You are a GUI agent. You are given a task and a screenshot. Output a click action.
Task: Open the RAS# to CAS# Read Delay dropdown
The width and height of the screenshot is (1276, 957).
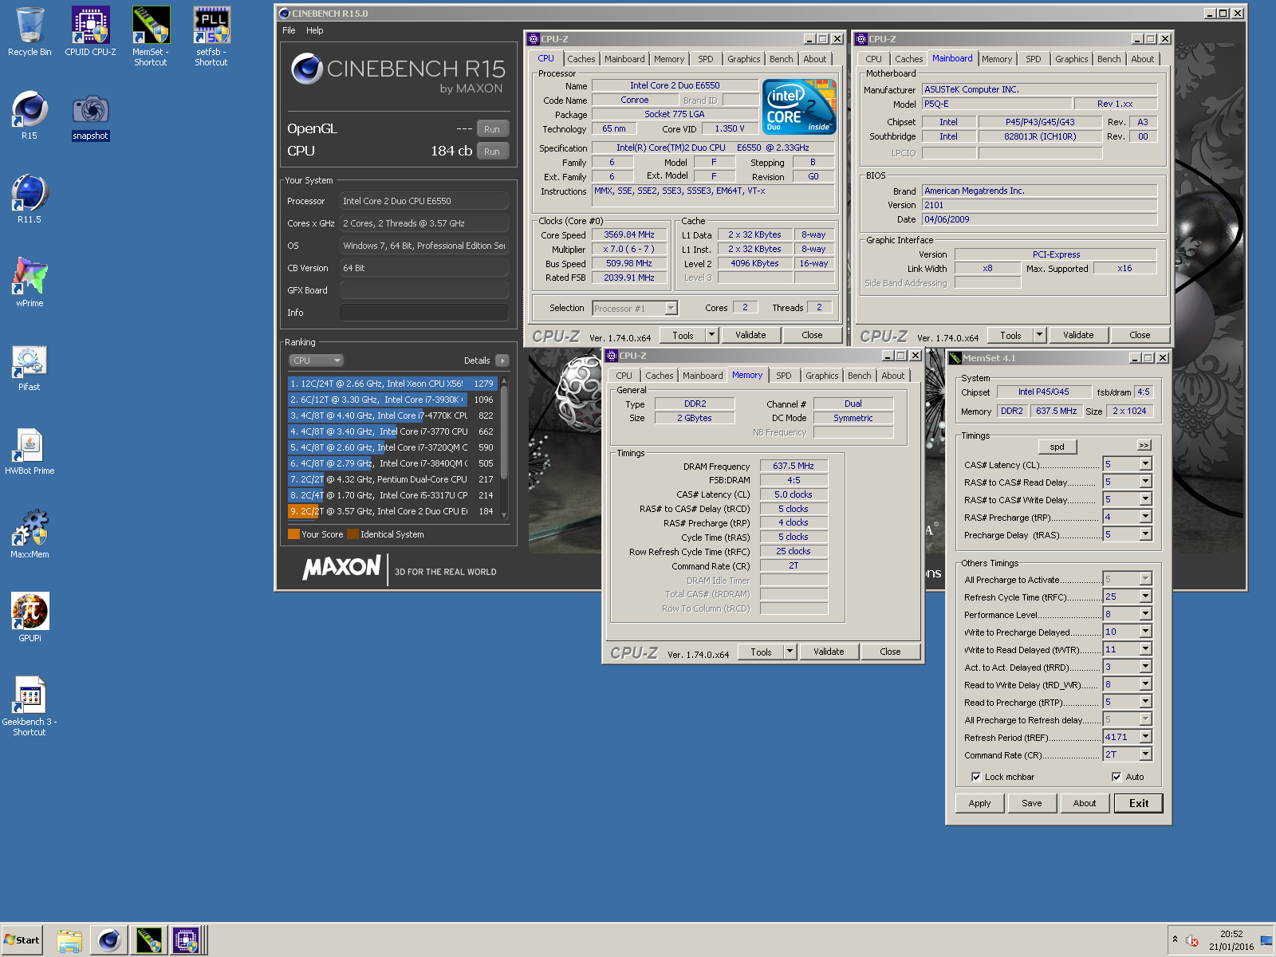(x=1146, y=482)
